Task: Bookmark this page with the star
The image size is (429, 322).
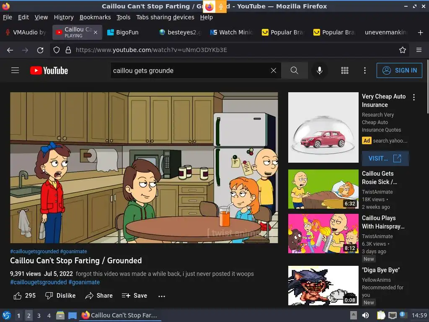Action: [403, 50]
